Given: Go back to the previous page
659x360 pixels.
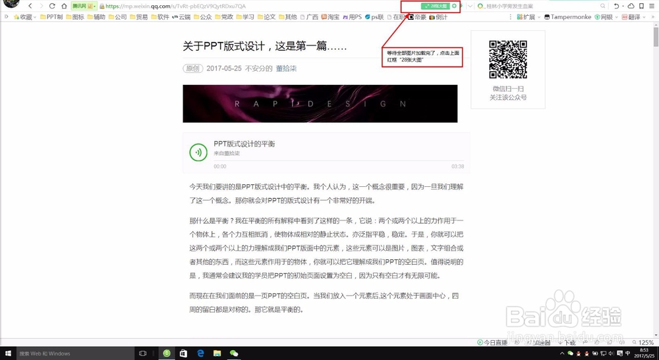Looking at the screenshot, I should tap(30, 6).
